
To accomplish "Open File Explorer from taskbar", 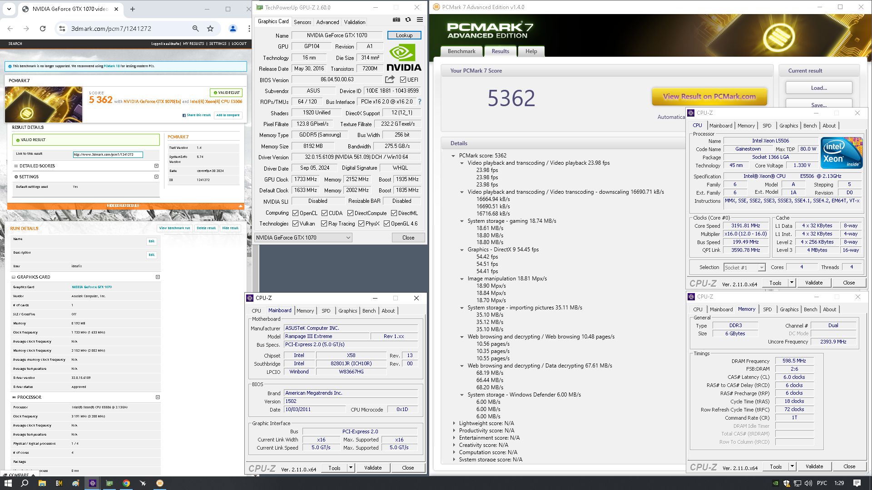I will pos(42,483).
